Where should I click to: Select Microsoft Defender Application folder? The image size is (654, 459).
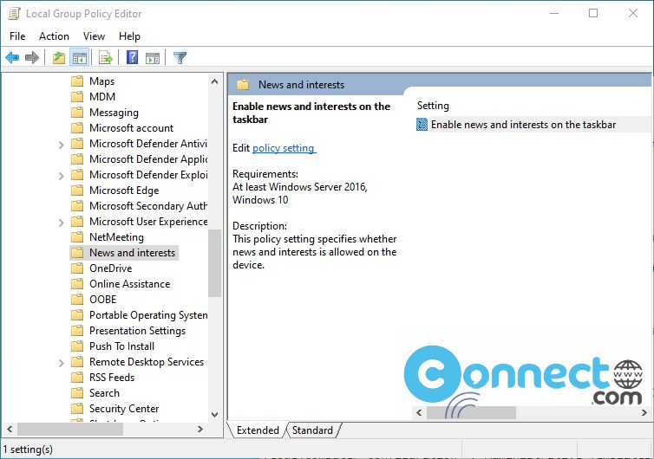click(x=148, y=159)
